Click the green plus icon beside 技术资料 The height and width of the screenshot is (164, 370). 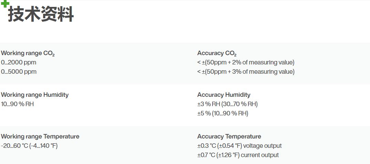pos(5,4)
